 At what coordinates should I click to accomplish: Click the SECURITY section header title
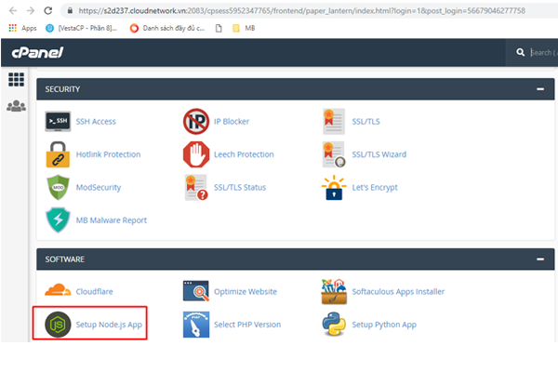[x=62, y=89]
